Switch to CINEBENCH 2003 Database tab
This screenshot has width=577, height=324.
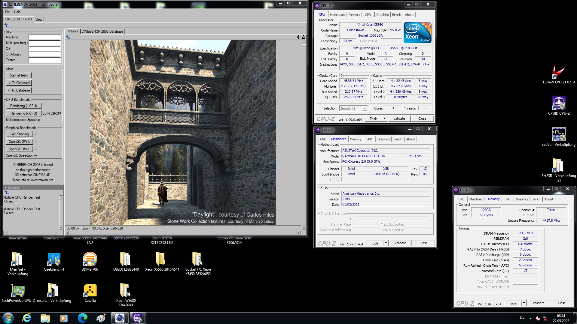(102, 31)
